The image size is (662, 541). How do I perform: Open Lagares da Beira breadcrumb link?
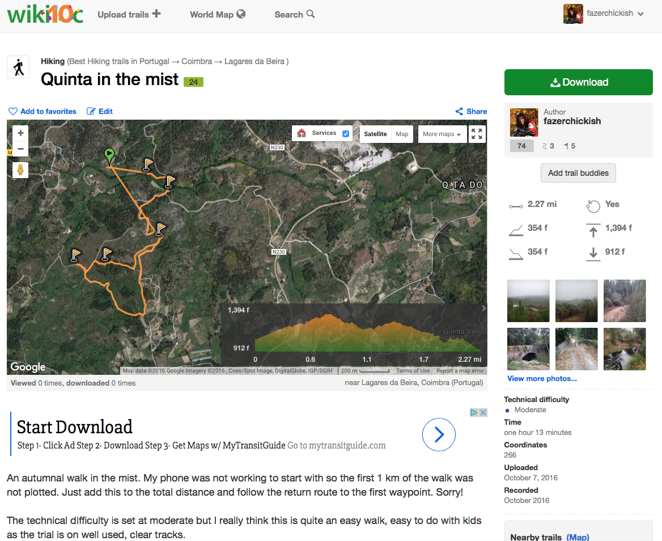tap(254, 61)
